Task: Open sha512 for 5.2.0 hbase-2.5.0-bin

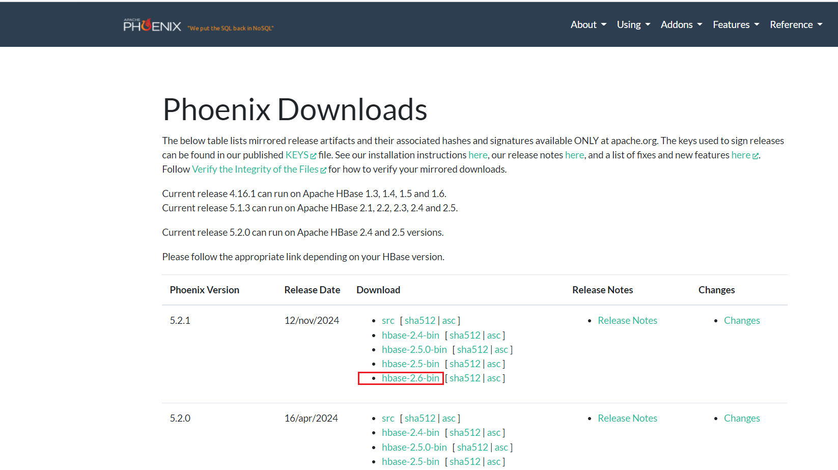Action: [x=472, y=447]
